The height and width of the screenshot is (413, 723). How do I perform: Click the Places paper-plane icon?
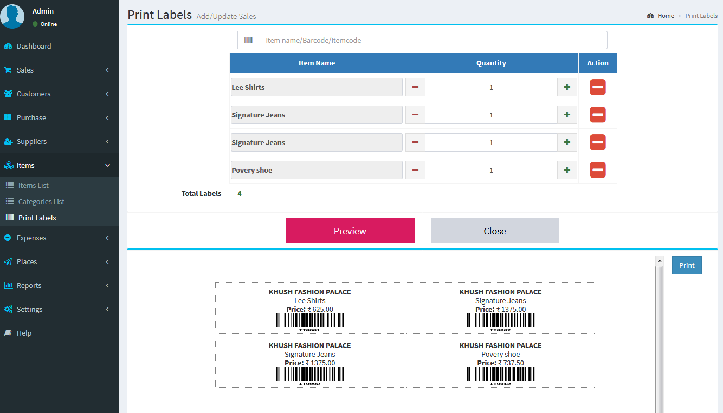click(x=8, y=262)
